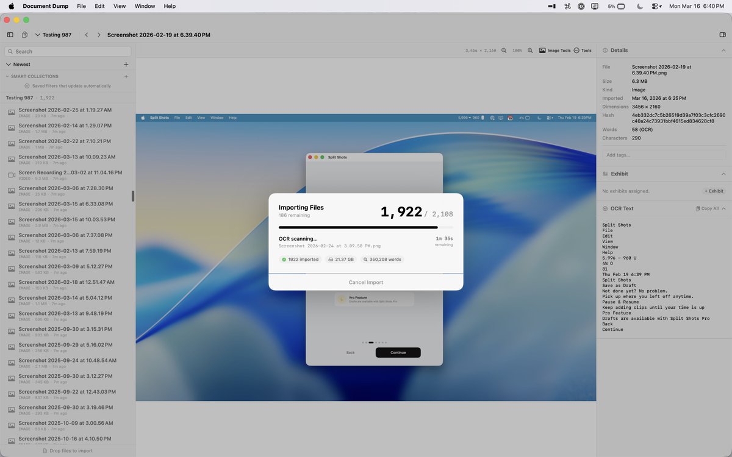Click the 100% zoom level value
The width and height of the screenshot is (732, 457).
click(x=517, y=51)
